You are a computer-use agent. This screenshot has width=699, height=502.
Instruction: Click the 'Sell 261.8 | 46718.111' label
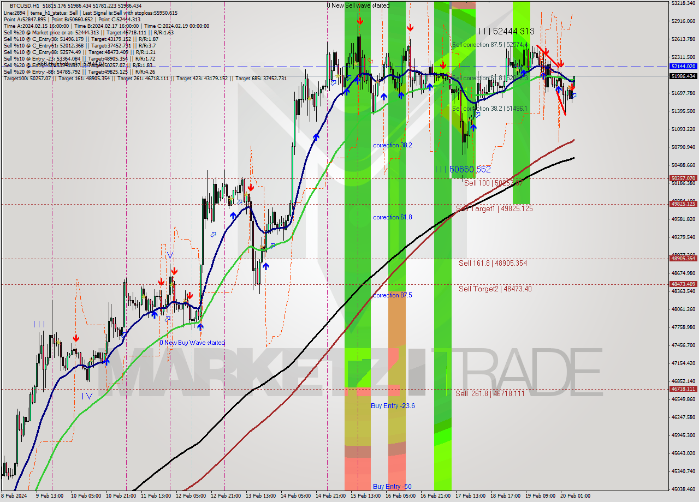pos(490,393)
